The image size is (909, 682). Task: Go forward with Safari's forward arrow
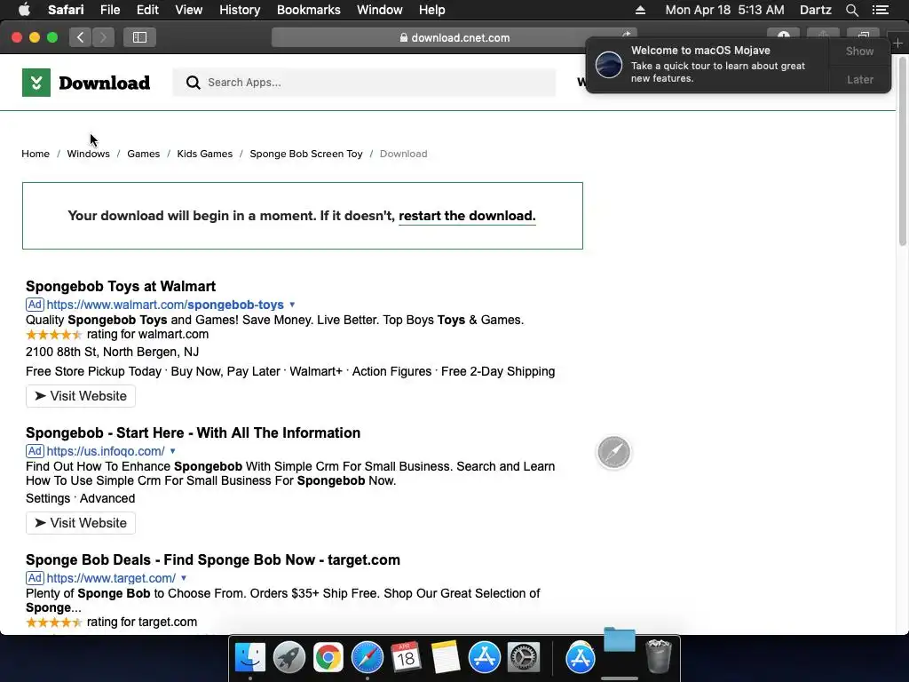pos(103,37)
